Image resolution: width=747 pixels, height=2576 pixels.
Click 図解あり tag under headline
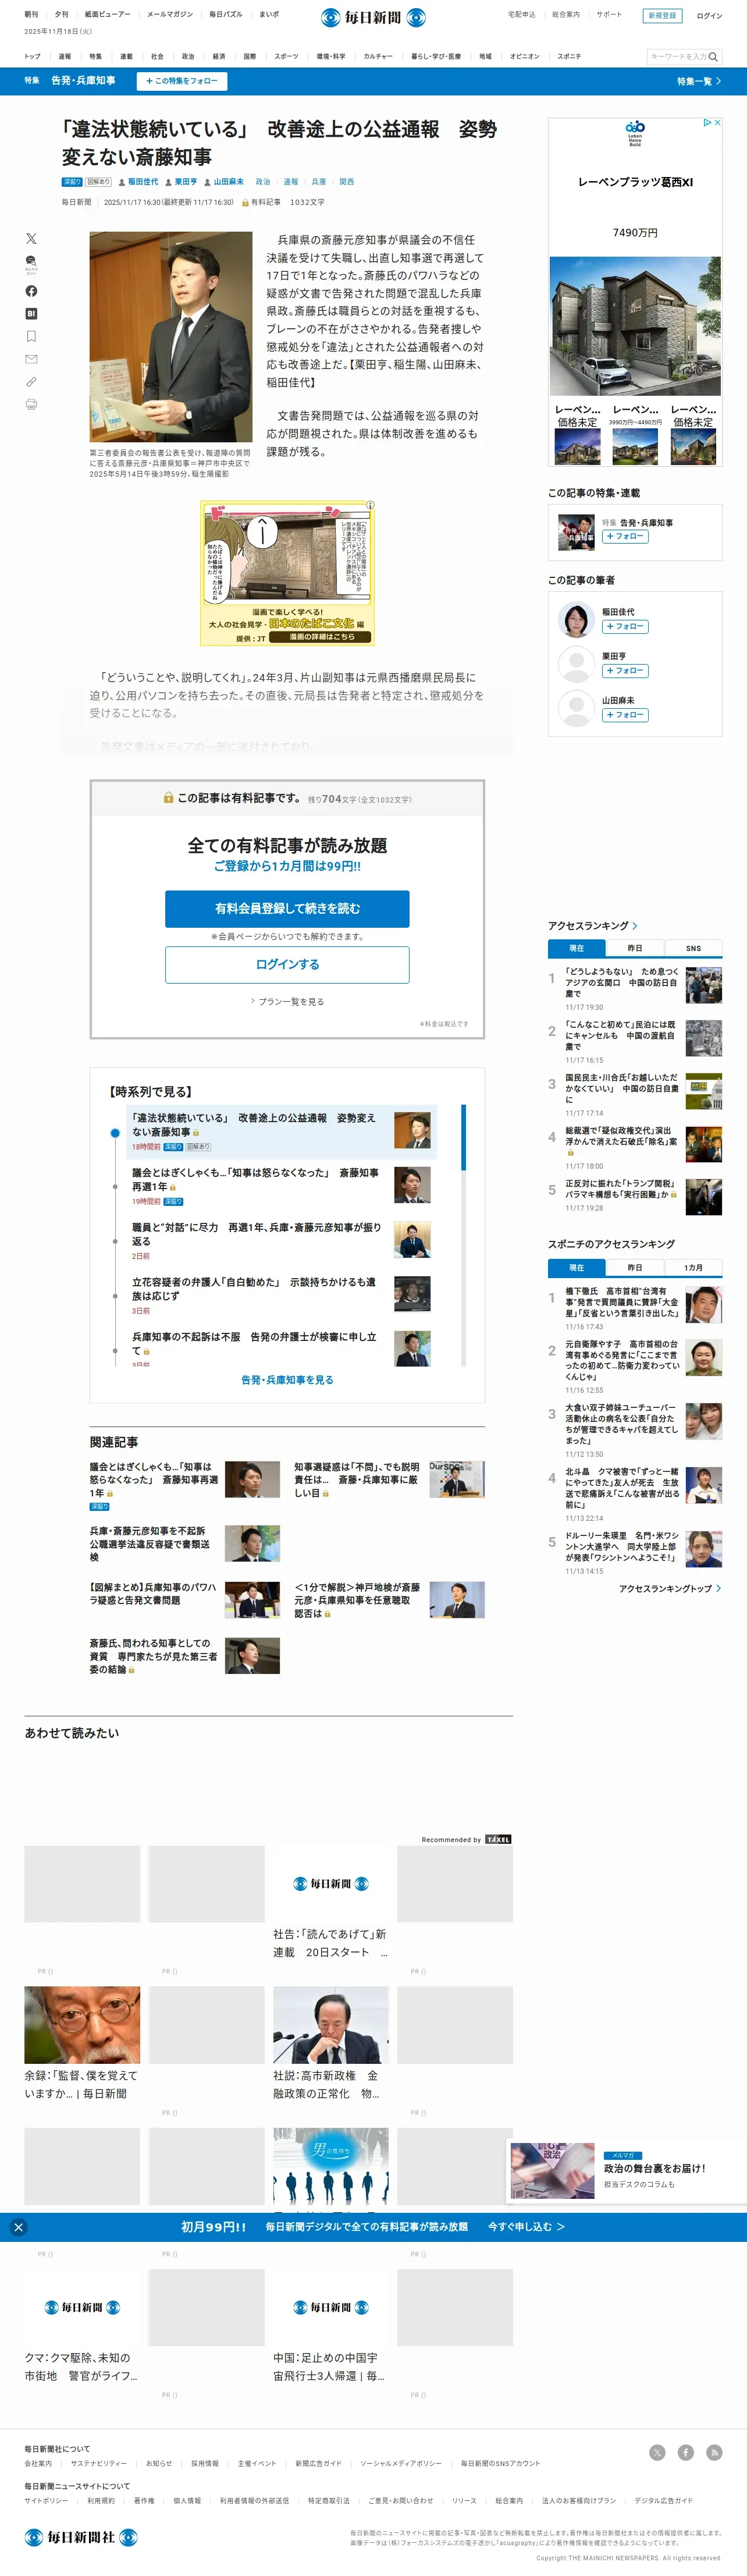point(98,182)
